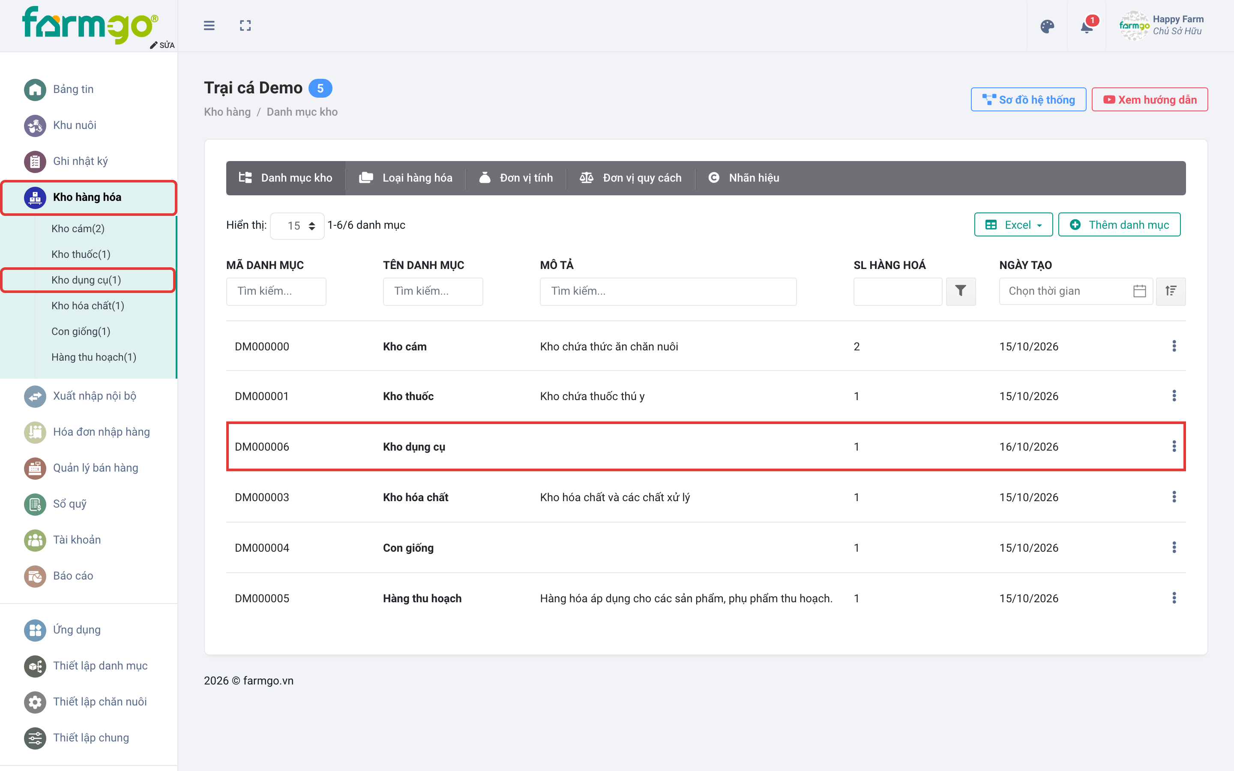Image resolution: width=1234 pixels, height=771 pixels.
Task: Open Quản lý bán hàng section
Action: click(96, 468)
